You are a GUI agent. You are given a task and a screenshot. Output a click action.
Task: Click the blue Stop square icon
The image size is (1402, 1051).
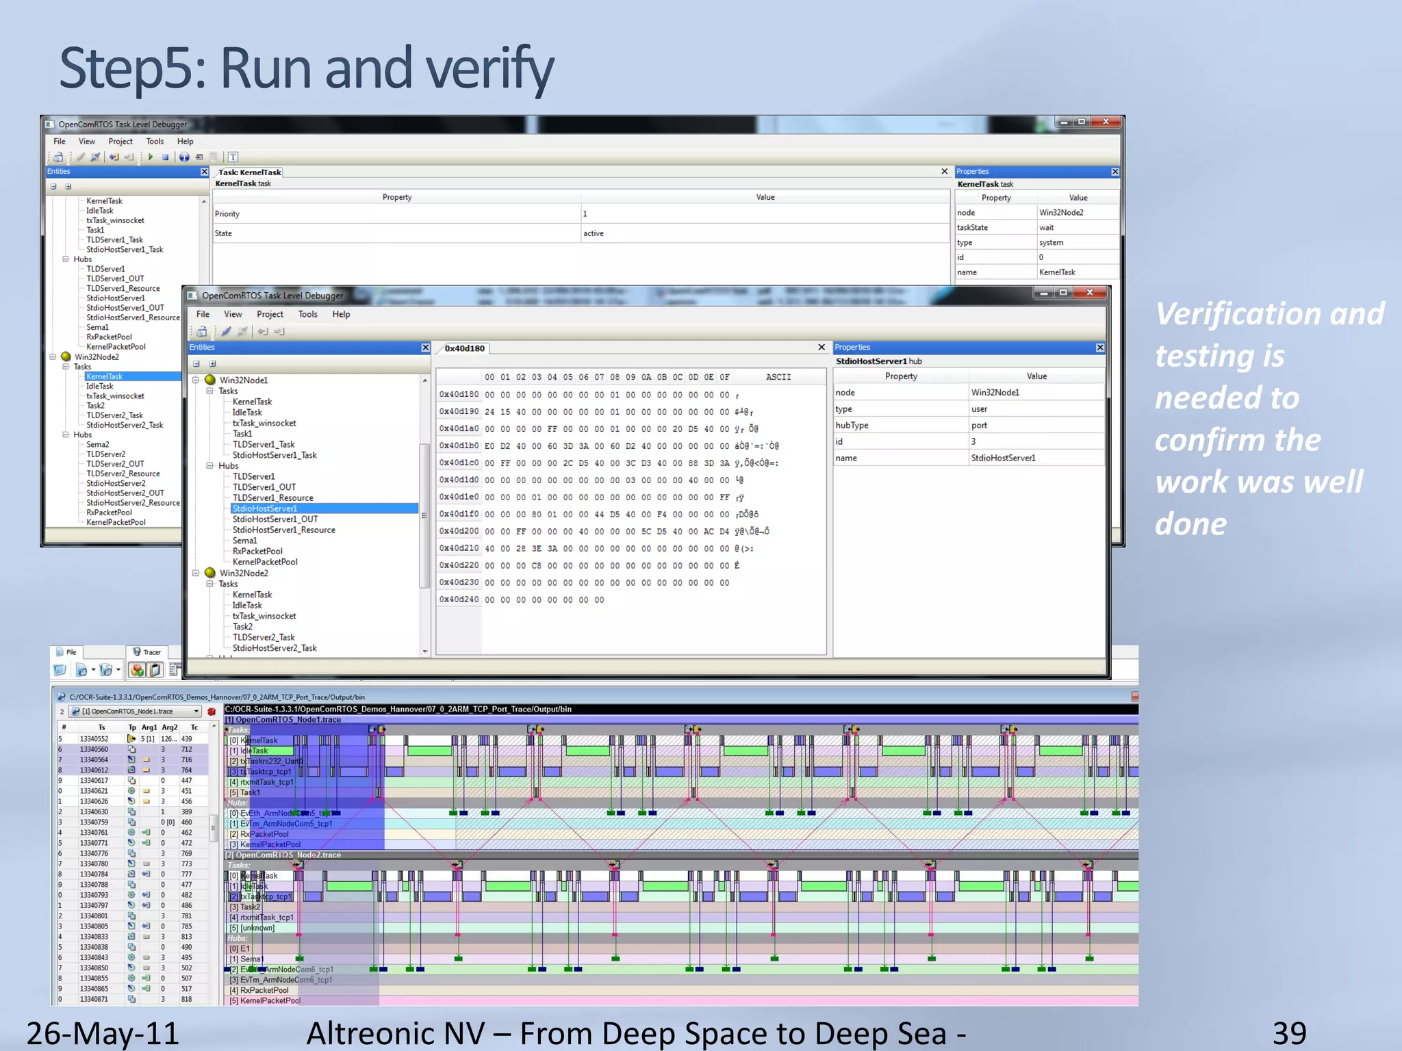165,157
